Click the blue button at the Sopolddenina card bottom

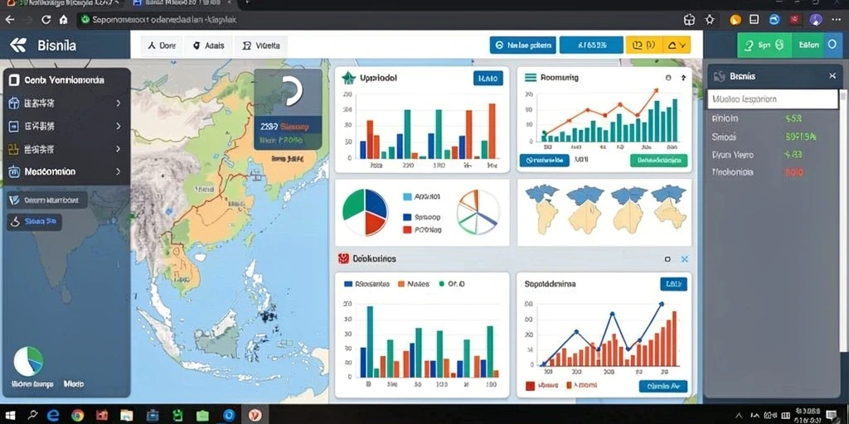click(x=663, y=386)
